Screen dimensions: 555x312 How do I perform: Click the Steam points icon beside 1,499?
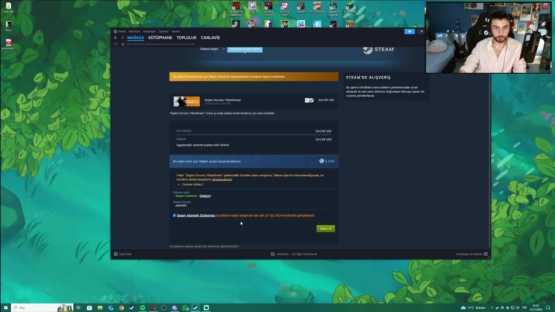[x=322, y=161]
